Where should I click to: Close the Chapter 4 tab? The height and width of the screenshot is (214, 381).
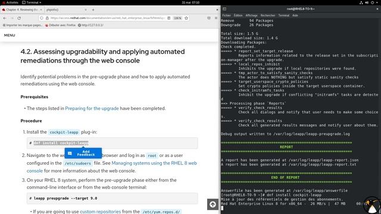point(41,10)
